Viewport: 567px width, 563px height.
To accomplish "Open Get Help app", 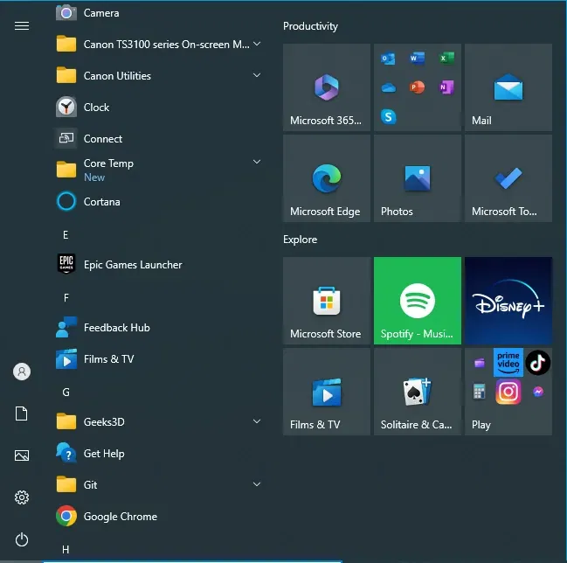I will point(159,454).
